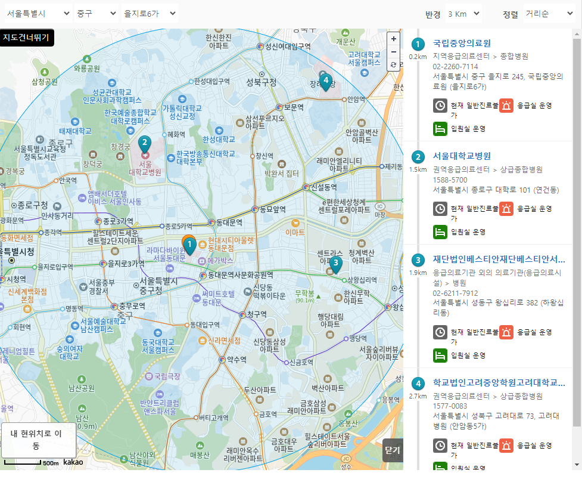This screenshot has height=482, width=582.
Task: Click clock icon in 서울대학교병원 entry
Action: 440,209
